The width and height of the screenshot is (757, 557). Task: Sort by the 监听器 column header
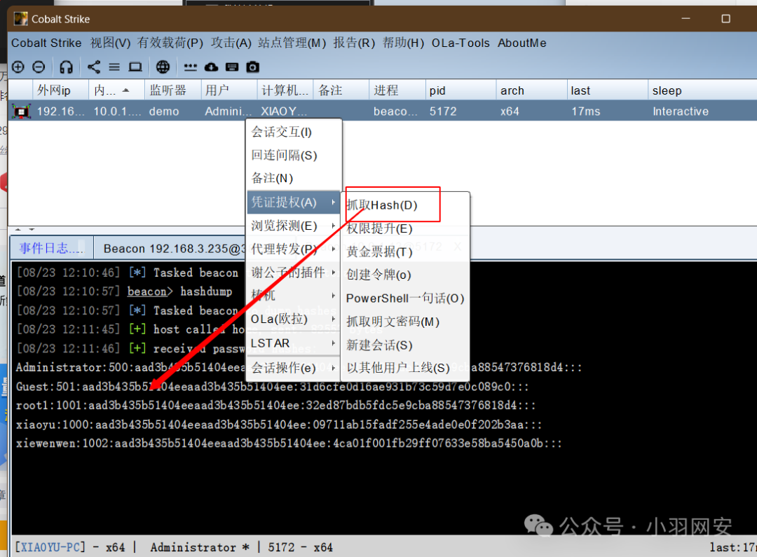(x=172, y=90)
